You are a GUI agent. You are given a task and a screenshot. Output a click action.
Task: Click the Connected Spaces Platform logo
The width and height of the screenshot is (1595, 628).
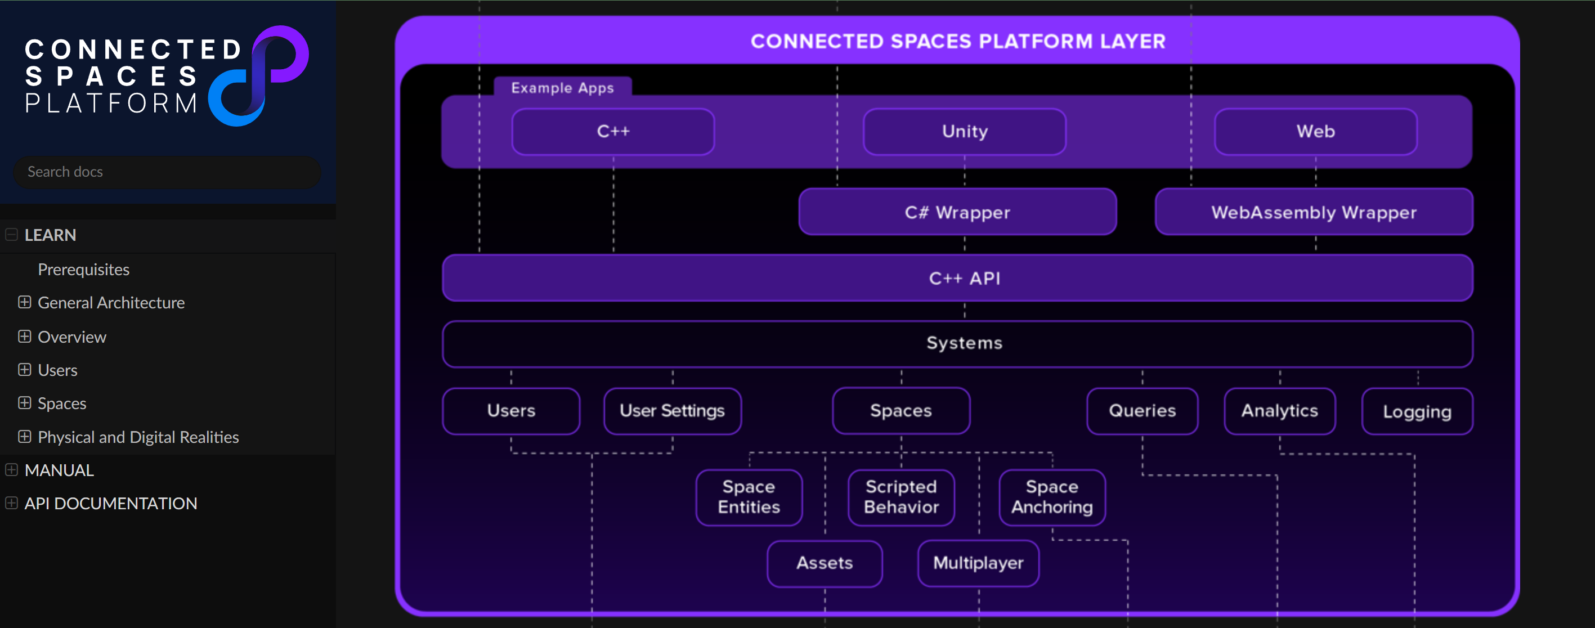(x=167, y=75)
